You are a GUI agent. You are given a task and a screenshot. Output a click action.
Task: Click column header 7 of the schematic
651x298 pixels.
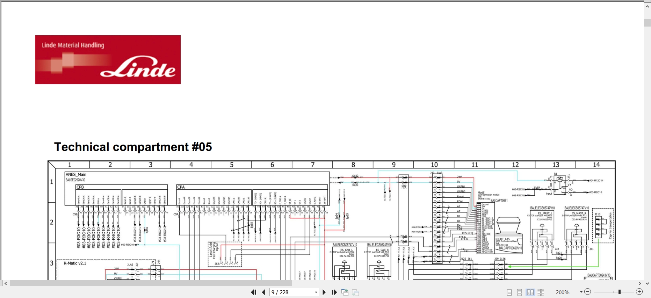pyautogui.click(x=312, y=165)
